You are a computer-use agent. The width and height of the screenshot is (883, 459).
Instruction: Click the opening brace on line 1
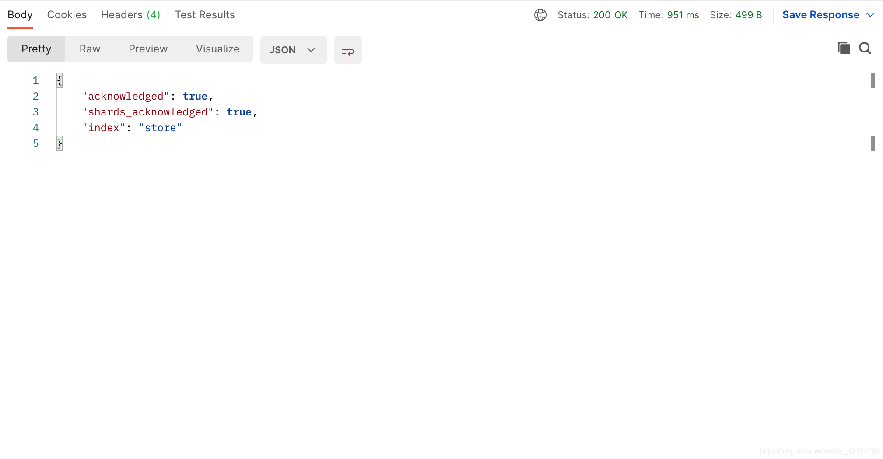[60, 80]
